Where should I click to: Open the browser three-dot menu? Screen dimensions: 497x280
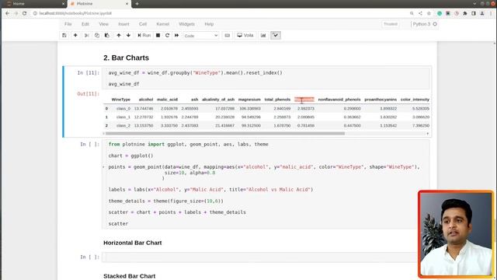[491, 13]
